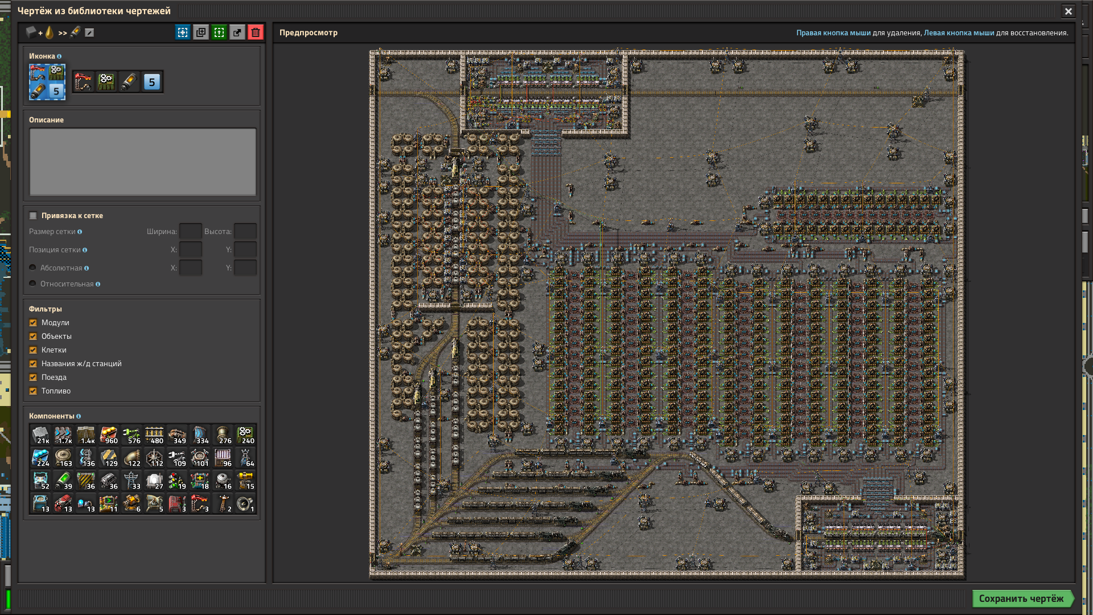Click the Позиция сетки Y field
The image size is (1093, 615).
pos(245,249)
